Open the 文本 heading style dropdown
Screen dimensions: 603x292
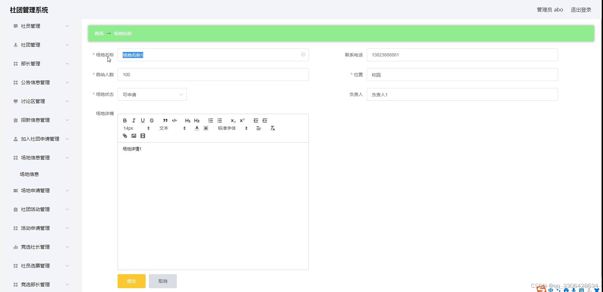click(x=172, y=128)
